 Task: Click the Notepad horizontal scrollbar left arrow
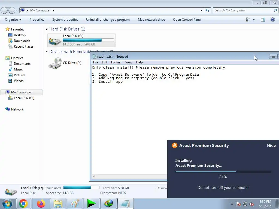tap(94, 176)
